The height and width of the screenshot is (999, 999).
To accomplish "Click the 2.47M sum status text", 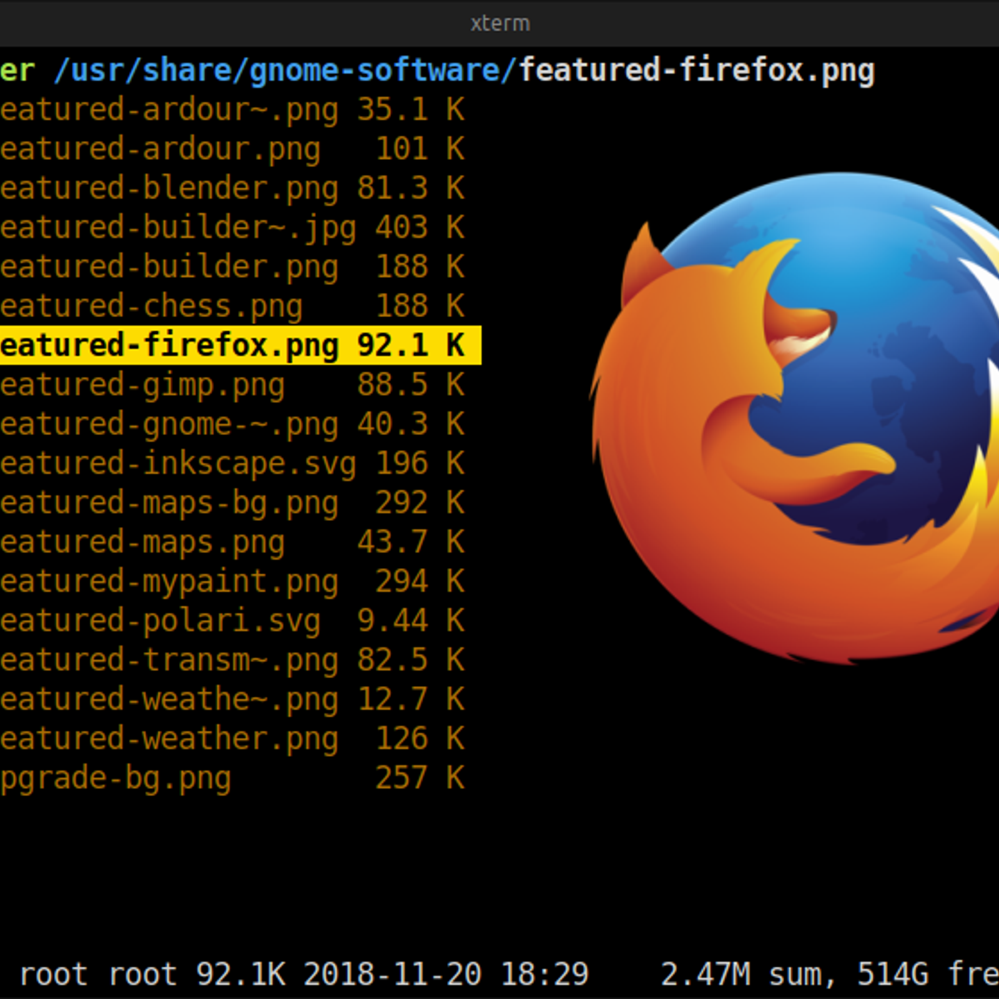I will coord(748,975).
